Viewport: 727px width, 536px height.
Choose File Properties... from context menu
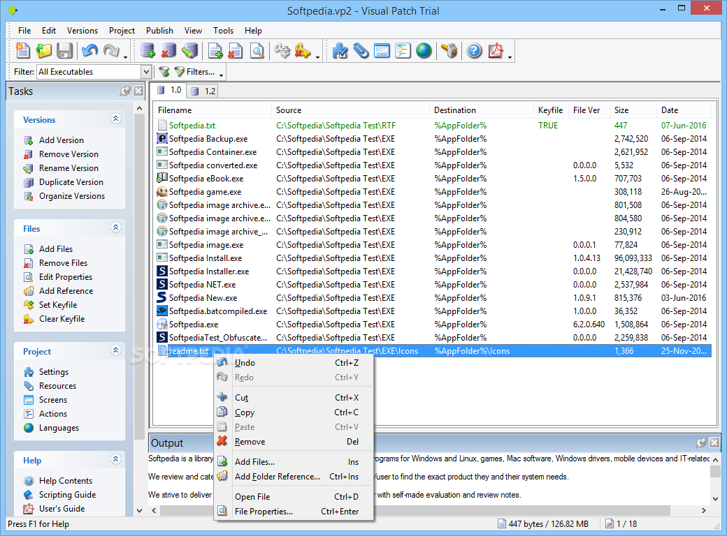point(294,512)
